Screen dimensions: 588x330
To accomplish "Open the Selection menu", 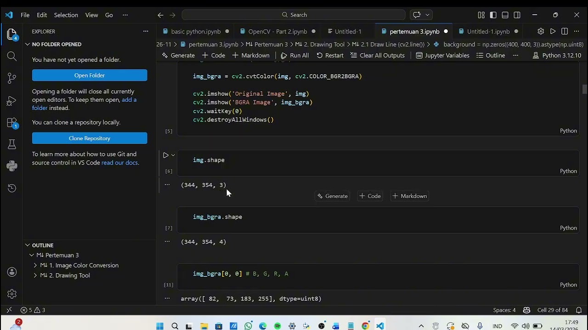I will (66, 15).
